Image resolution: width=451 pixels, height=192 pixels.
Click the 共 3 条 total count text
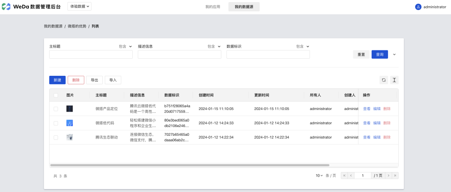coord(61,176)
